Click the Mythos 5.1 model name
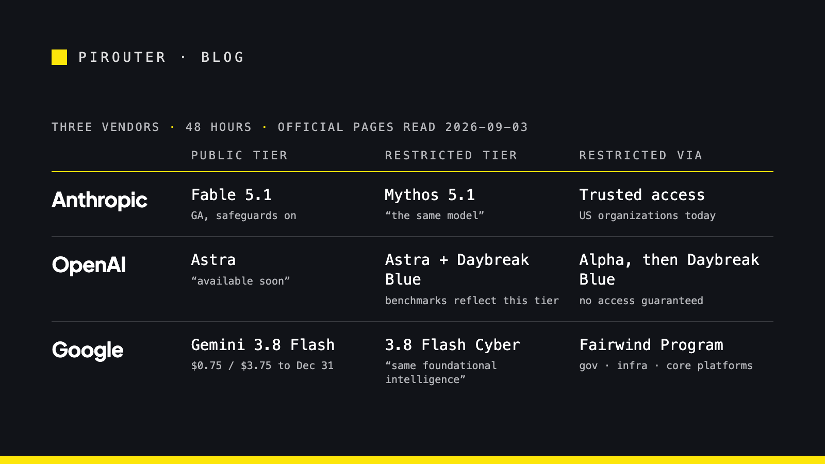Viewport: 825px width, 464px height. click(430, 195)
